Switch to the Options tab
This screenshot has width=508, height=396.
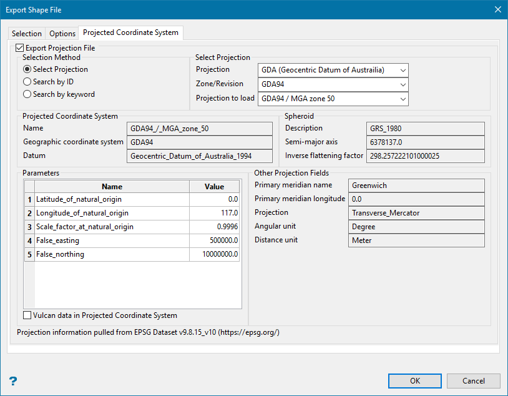pos(62,34)
